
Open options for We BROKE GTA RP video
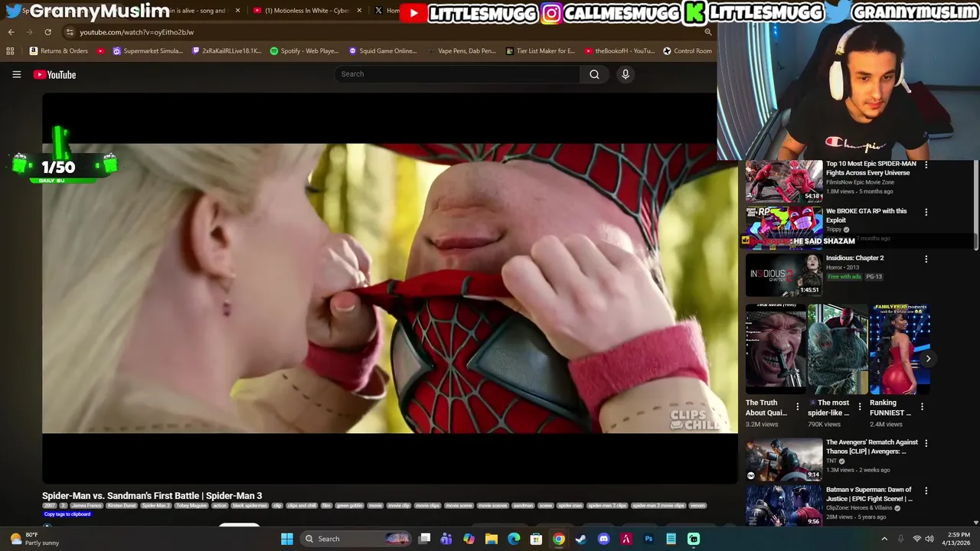click(x=926, y=212)
